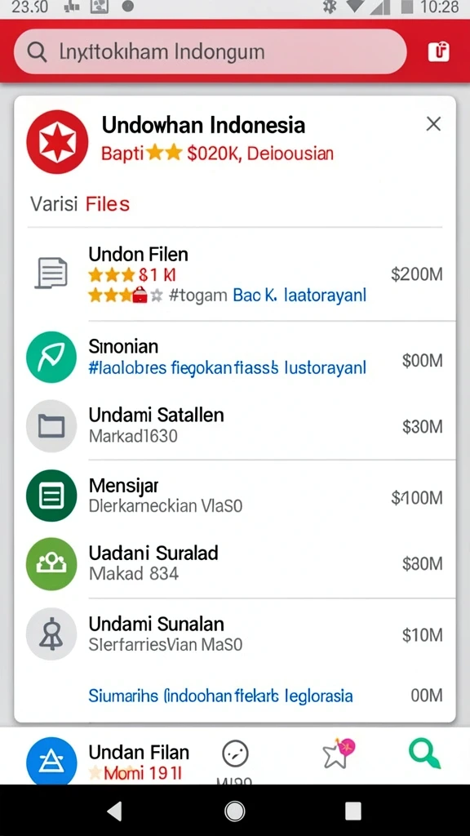Tap the grey compass icon of Undami Sunalan
Viewport: 470px width, 836px height.
[51, 634]
